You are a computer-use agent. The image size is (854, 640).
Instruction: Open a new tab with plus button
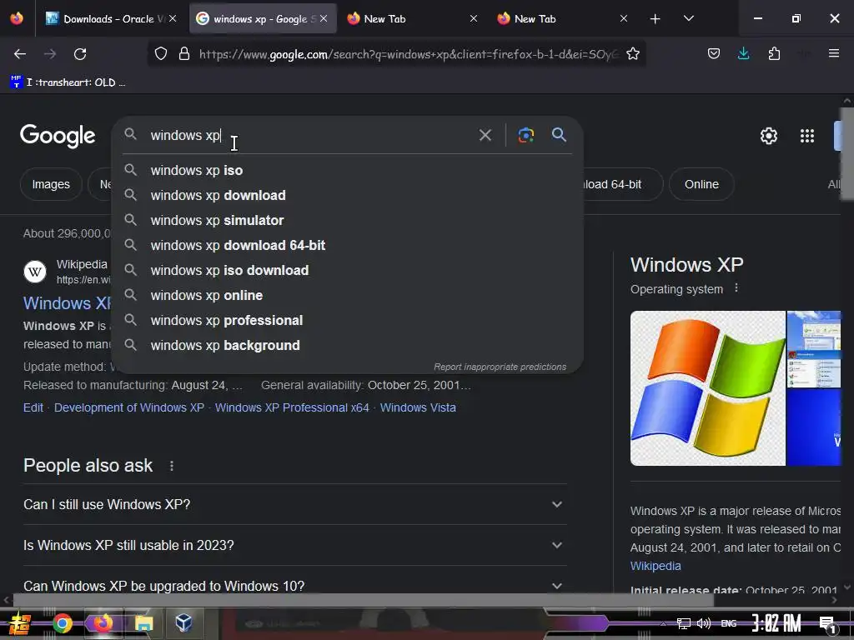click(x=656, y=19)
